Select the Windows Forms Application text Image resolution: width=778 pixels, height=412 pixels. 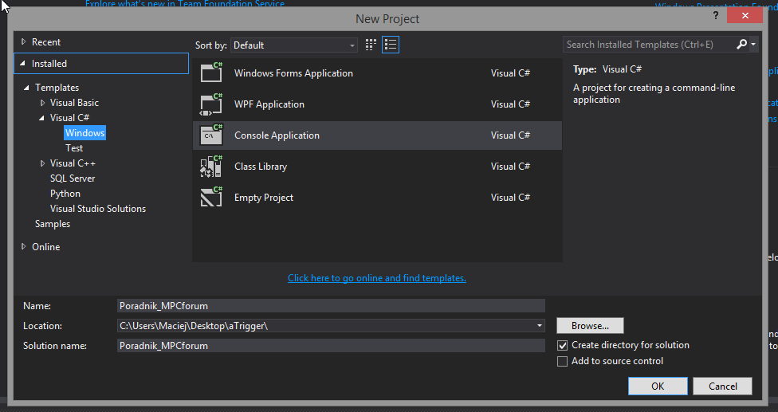[x=293, y=73]
